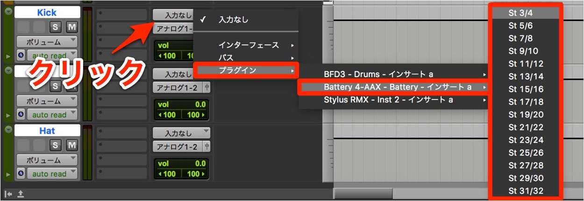Open アナログ1-2 output selector on Hat track

[x=178, y=147]
